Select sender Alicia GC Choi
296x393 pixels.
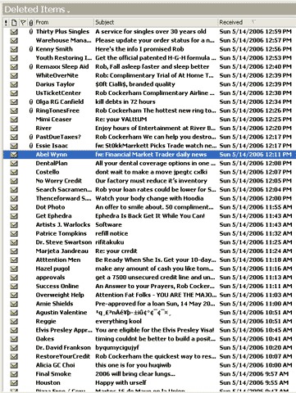pyautogui.click(x=55, y=365)
